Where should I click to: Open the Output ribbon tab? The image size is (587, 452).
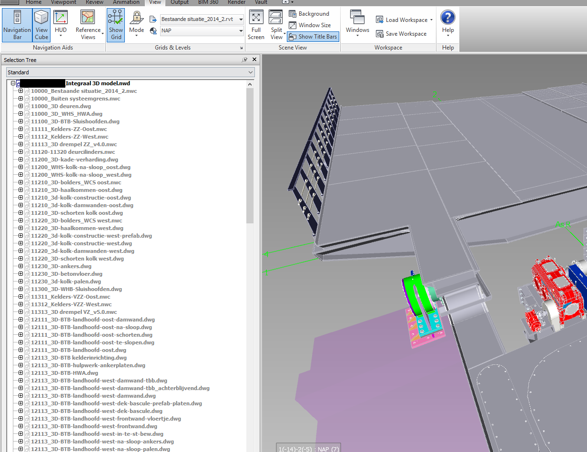(179, 2)
